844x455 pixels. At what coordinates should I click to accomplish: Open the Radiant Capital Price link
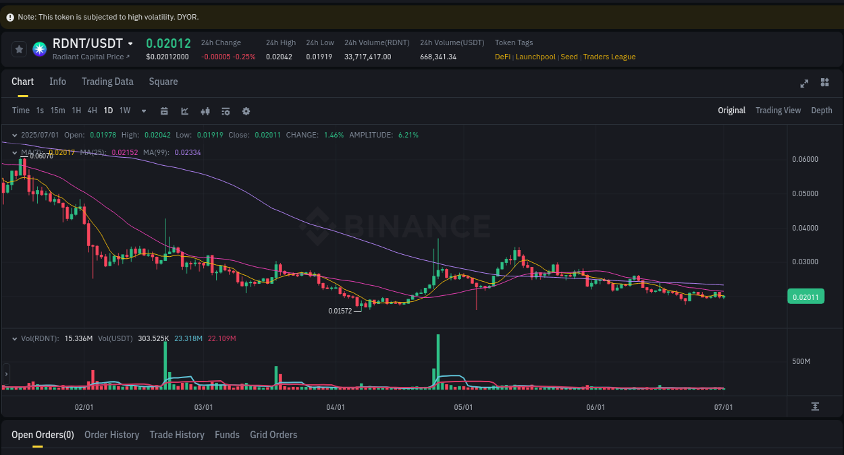point(89,57)
